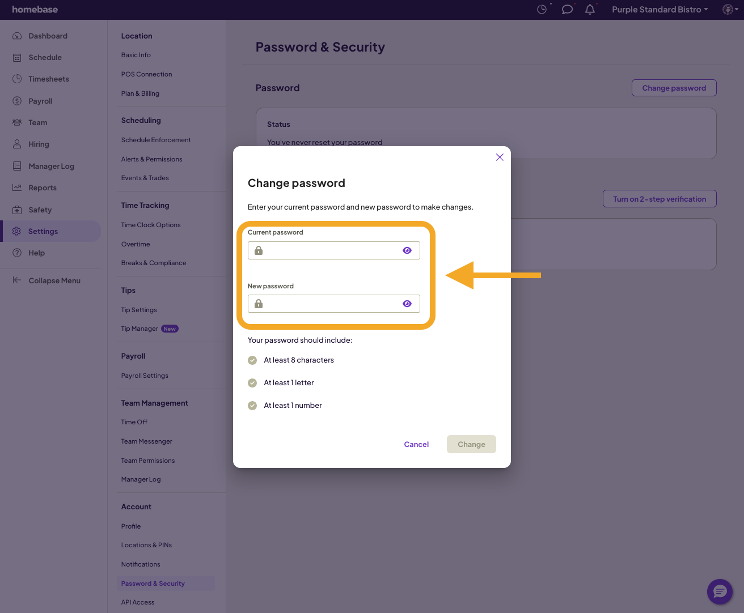744x613 pixels.
Task: Go to Schedule in the sidebar
Action: click(x=45, y=57)
